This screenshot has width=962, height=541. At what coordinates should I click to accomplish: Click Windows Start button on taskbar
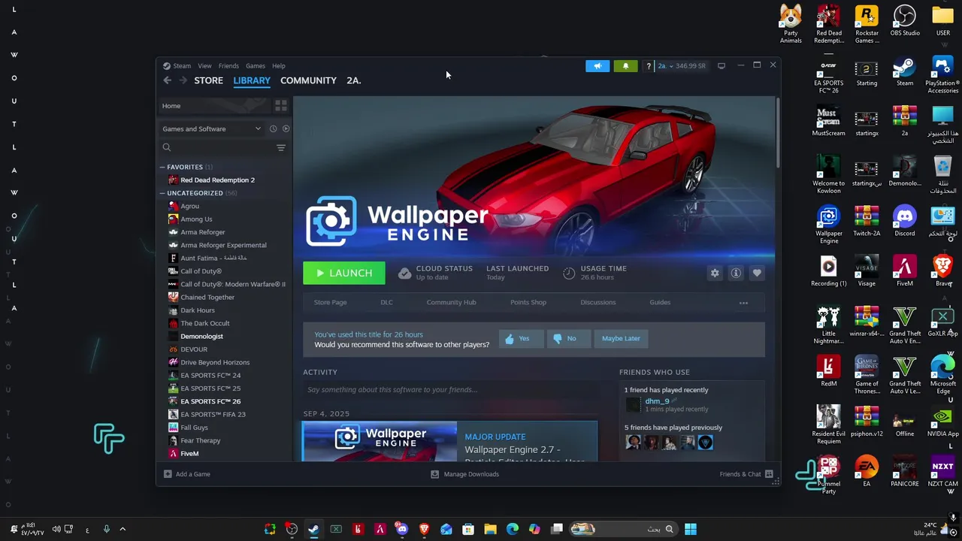point(691,529)
